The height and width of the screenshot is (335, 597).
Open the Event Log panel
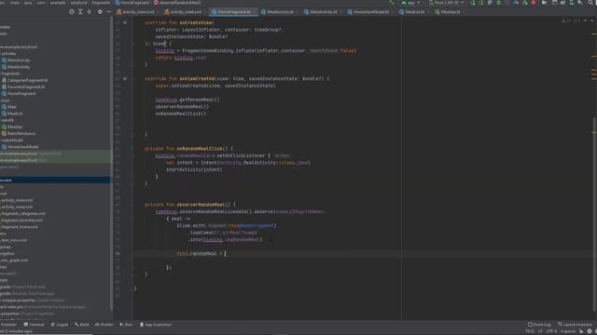pyautogui.click(x=539, y=325)
